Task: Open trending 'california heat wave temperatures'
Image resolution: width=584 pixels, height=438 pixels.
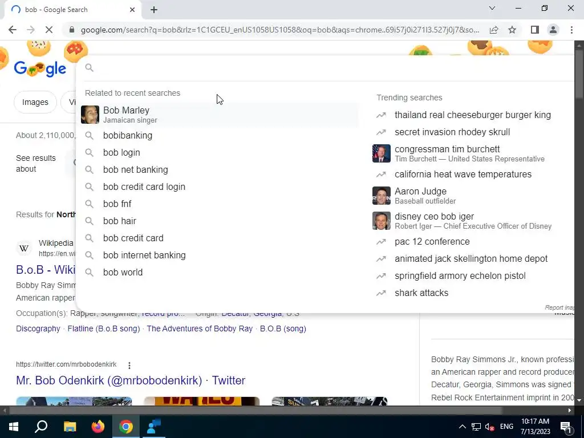Action: [463, 175]
